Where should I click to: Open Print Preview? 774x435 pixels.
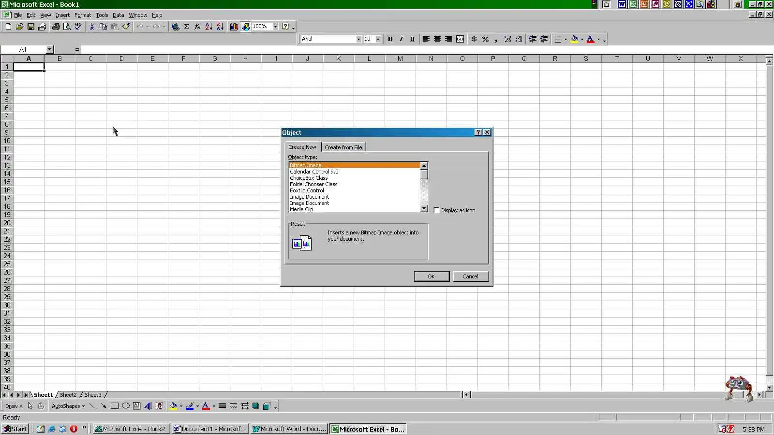click(67, 27)
